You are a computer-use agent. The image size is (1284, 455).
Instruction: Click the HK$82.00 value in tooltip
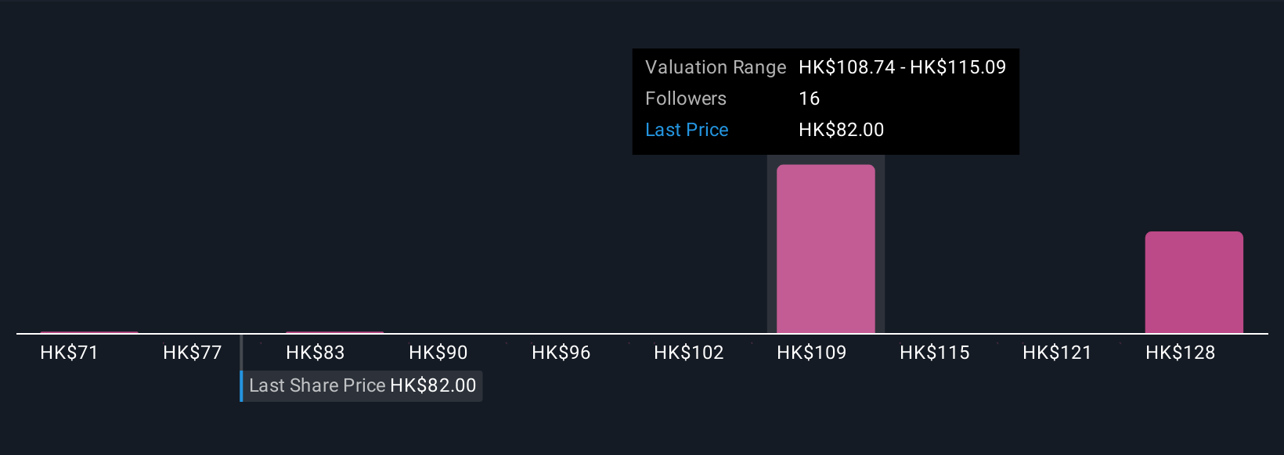pos(842,130)
